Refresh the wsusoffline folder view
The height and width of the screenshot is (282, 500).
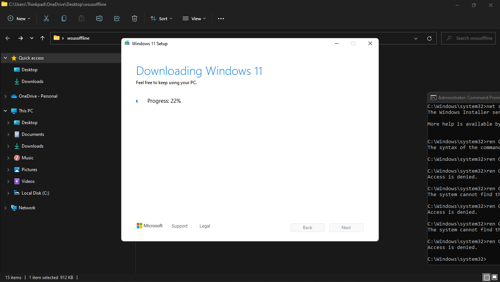coord(429,38)
